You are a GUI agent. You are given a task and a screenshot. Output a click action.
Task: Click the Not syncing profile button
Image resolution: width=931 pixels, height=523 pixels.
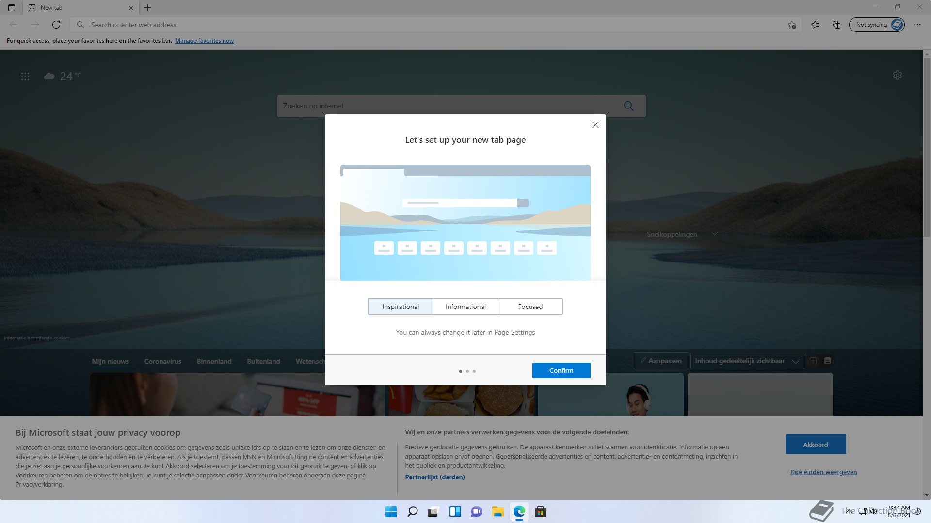[877, 25]
